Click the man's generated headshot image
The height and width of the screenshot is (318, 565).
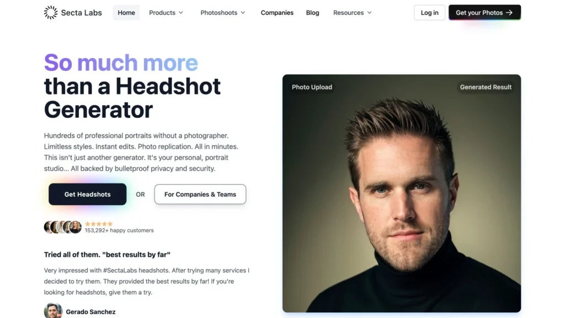coord(402,193)
